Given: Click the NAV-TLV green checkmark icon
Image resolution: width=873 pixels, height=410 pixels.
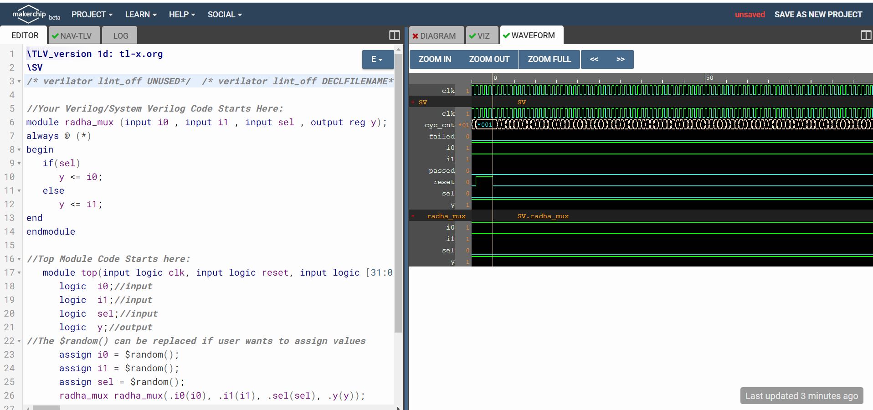Looking at the screenshot, I should point(55,36).
